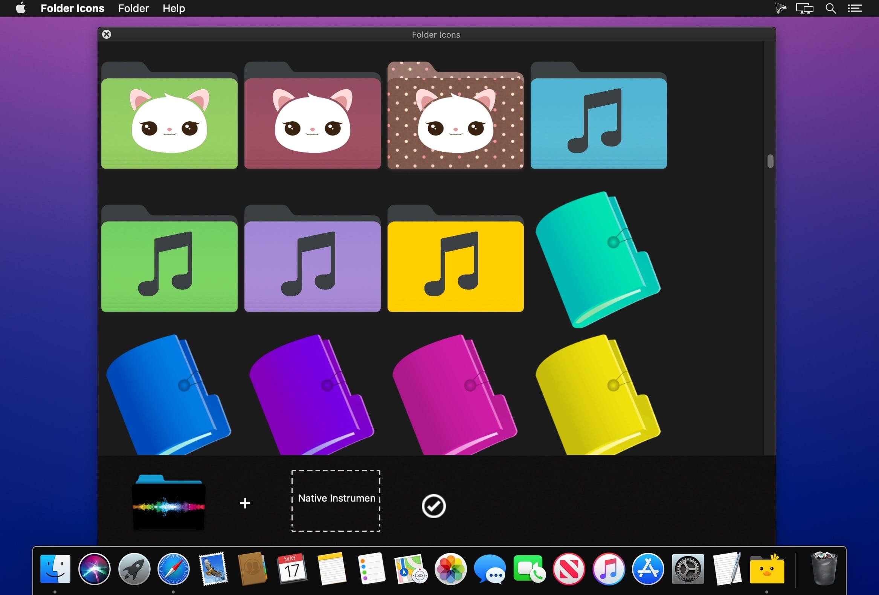Open the Help menu

coord(174,8)
